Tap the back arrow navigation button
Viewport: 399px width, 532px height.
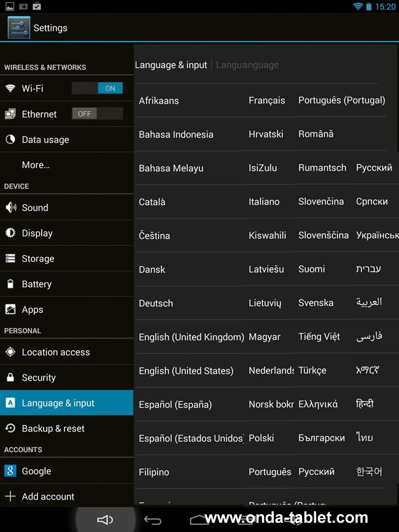tap(153, 520)
